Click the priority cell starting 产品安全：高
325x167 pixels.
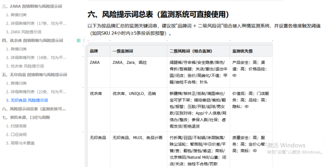point(251,72)
